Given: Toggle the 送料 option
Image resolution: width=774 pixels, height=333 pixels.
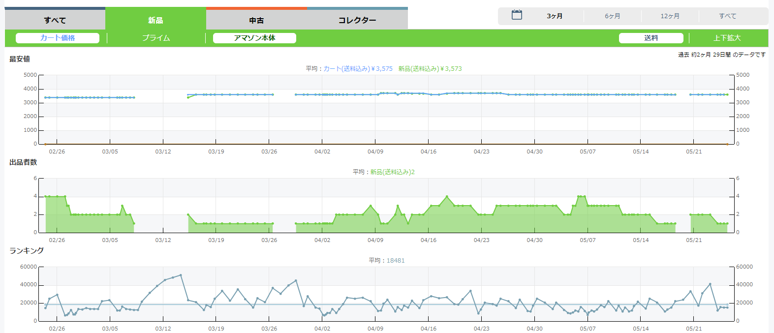Looking at the screenshot, I should [651, 38].
